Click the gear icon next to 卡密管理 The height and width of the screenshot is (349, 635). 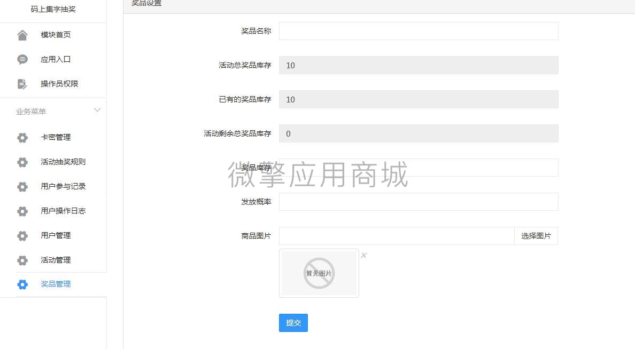coord(22,137)
